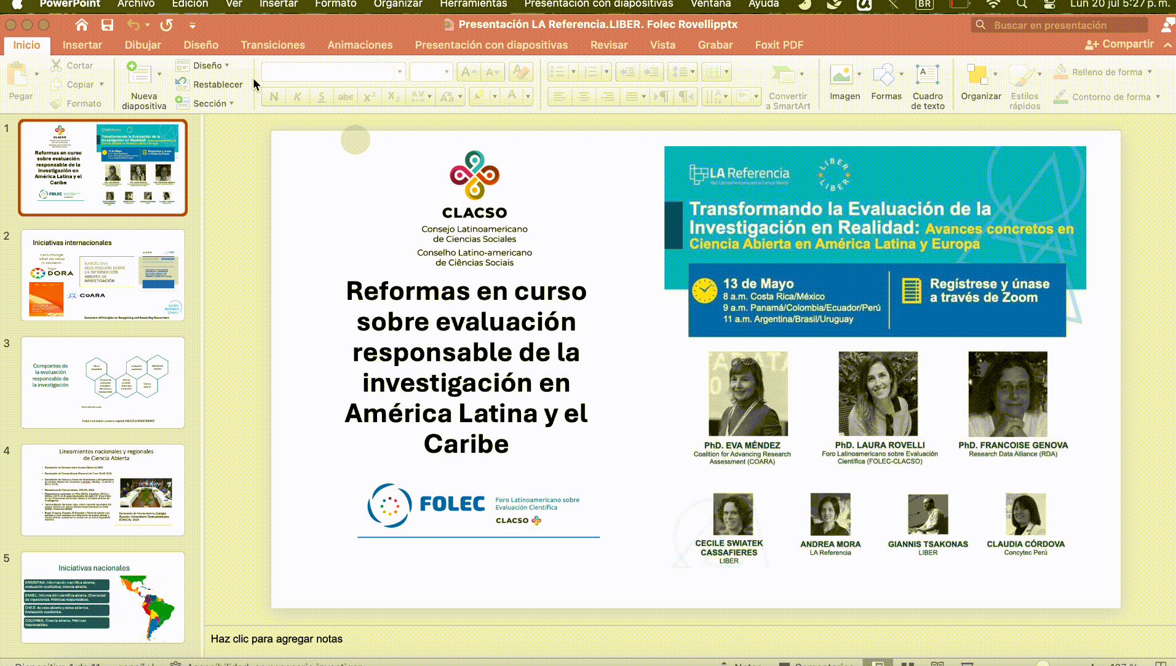Select the Formato paintbrush
Image resolution: width=1176 pixels, height=666 pixels.
tap(76, 103)
